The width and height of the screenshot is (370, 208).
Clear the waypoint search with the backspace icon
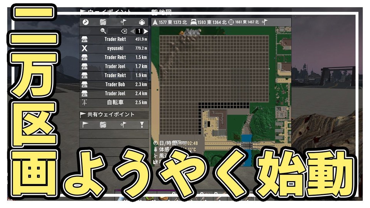click(x=124, y=31)
